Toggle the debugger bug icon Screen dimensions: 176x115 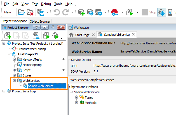click(161, 12)
